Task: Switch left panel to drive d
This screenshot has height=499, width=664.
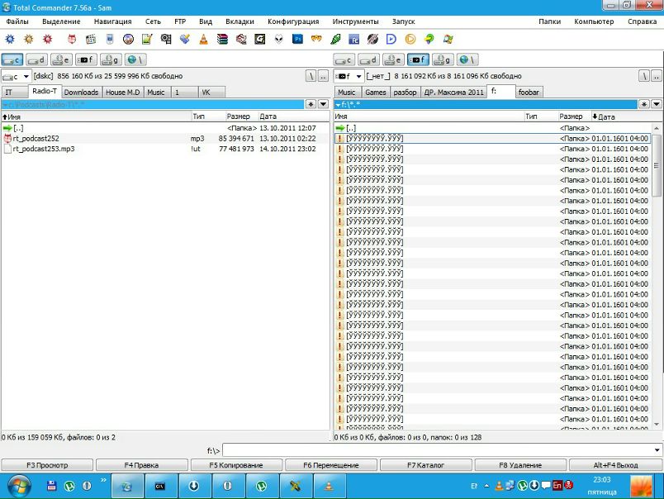Action: 36,59
